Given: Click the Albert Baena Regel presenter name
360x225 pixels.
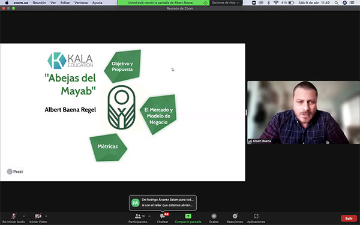Looking at the screenshot, I should click(70, 110).
